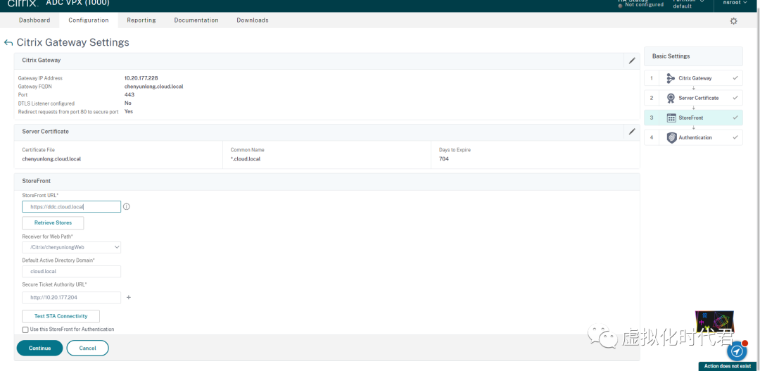
Task: Click the Server Certificate step icon
Action: pos(671,98)
